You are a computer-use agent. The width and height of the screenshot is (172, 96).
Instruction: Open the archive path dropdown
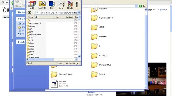coord(79,13)
